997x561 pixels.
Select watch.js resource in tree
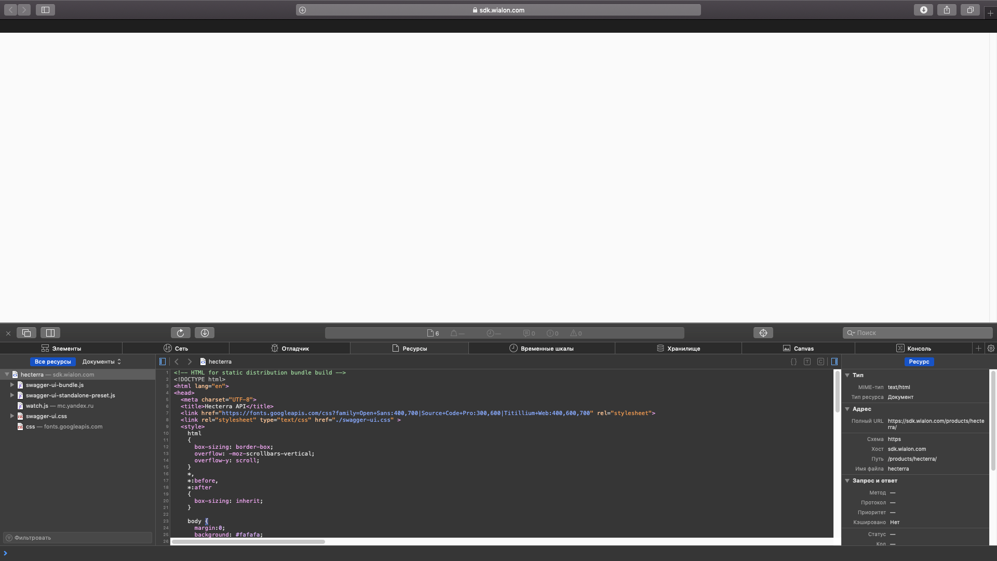(37, 406)
